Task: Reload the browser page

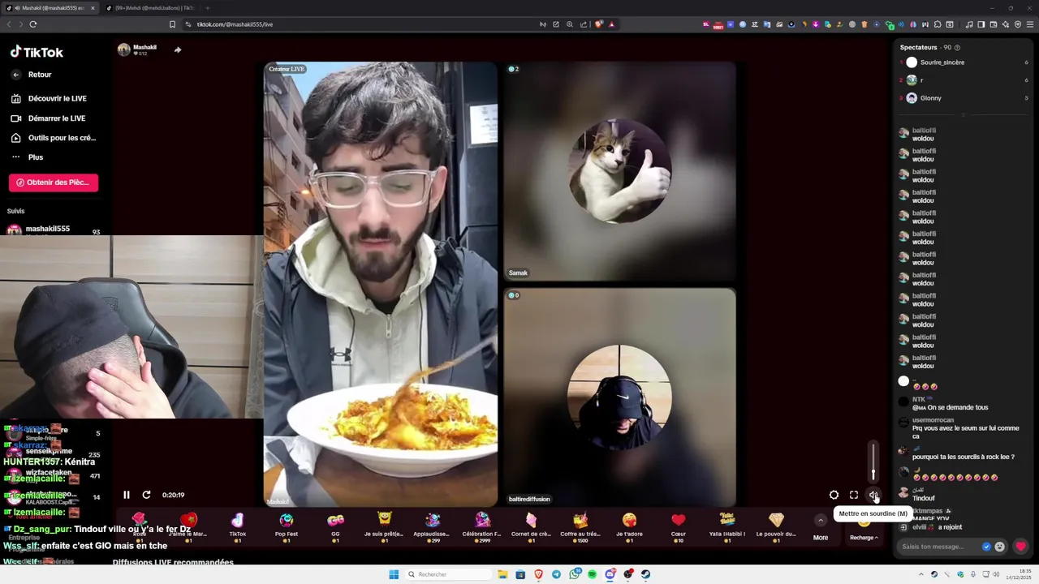Action: pyautogui.click(x=33, y=24)
